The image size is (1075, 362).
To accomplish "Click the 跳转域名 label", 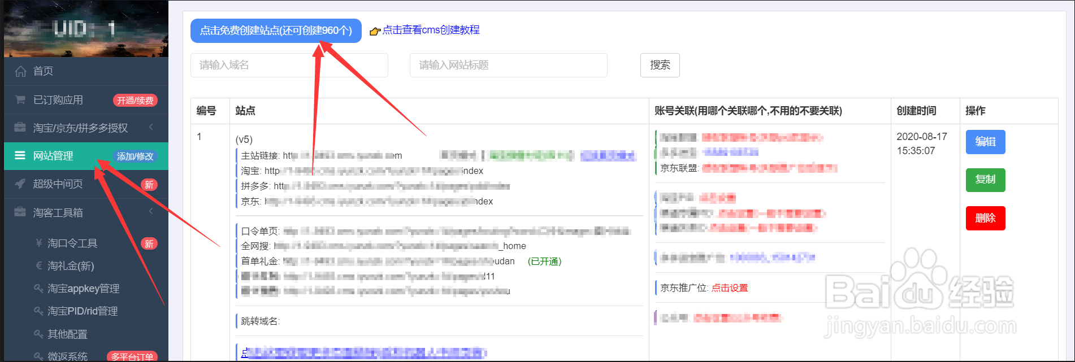I will pos(260,321).
